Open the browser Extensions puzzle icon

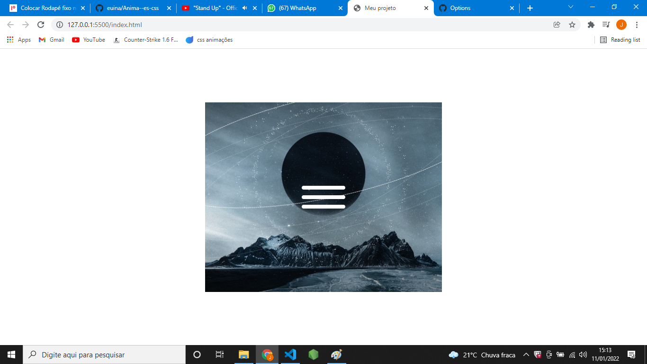591,24
